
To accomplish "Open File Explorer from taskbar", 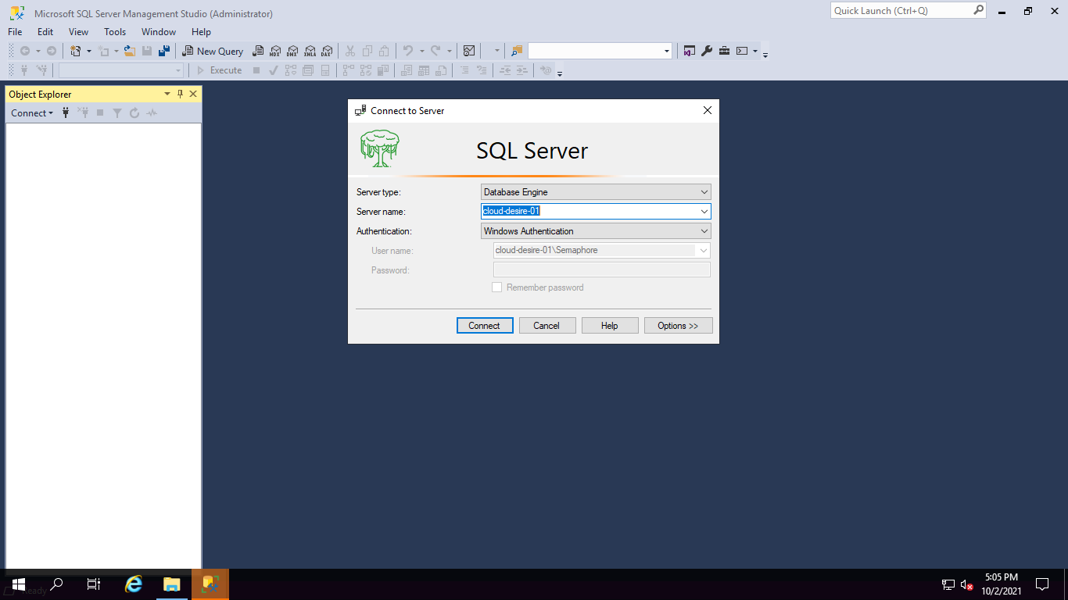I will tap(172, 584).
